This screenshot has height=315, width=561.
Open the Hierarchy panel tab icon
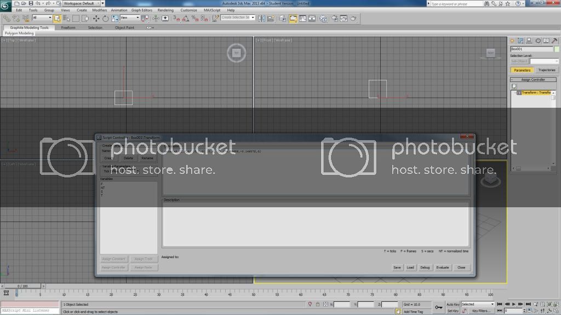click(529, 40)
